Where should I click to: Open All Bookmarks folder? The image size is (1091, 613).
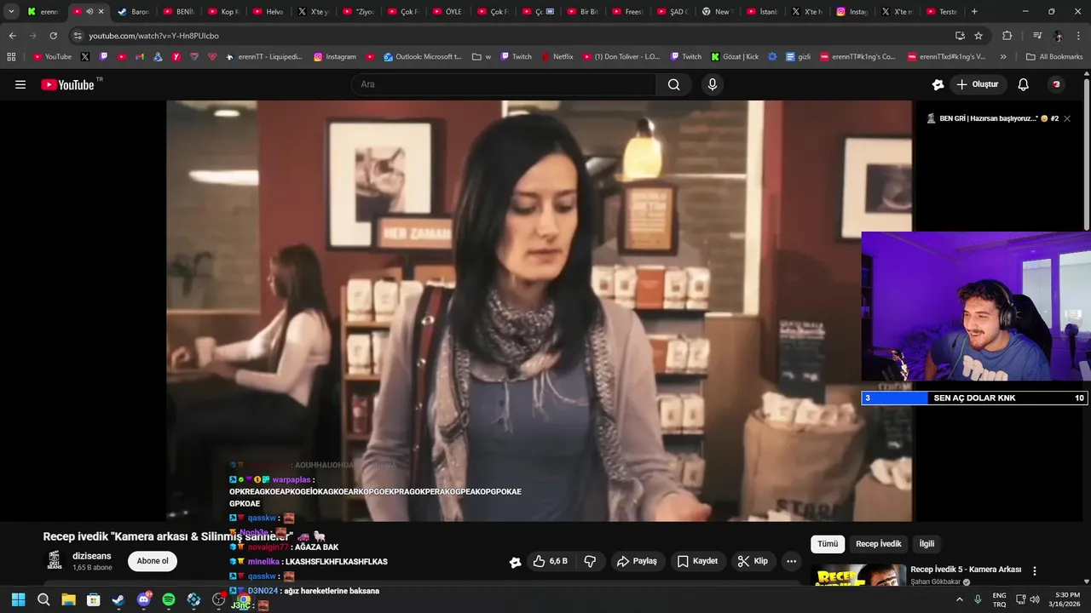[x=1054, y=57]
